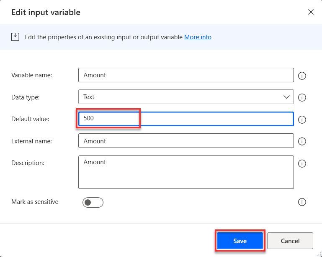Click the 'Edit input variable' title text

click(x=46, y=12)
